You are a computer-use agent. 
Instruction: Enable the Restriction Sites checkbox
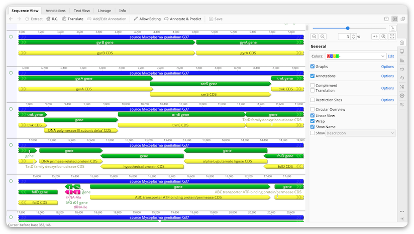pyautogui.click(x=313, y=100)
